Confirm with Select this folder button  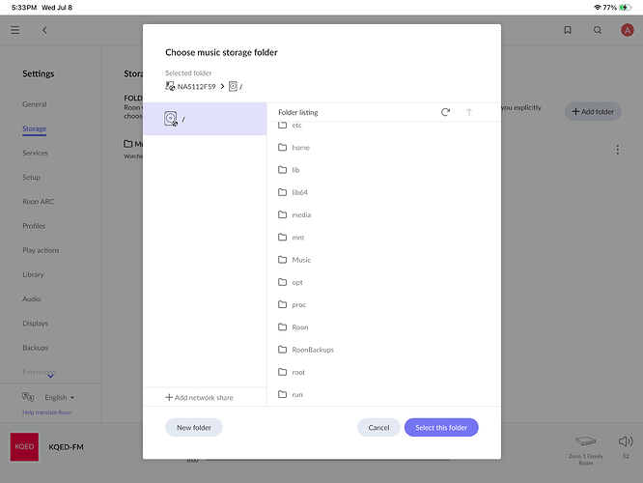pos(441,428)
